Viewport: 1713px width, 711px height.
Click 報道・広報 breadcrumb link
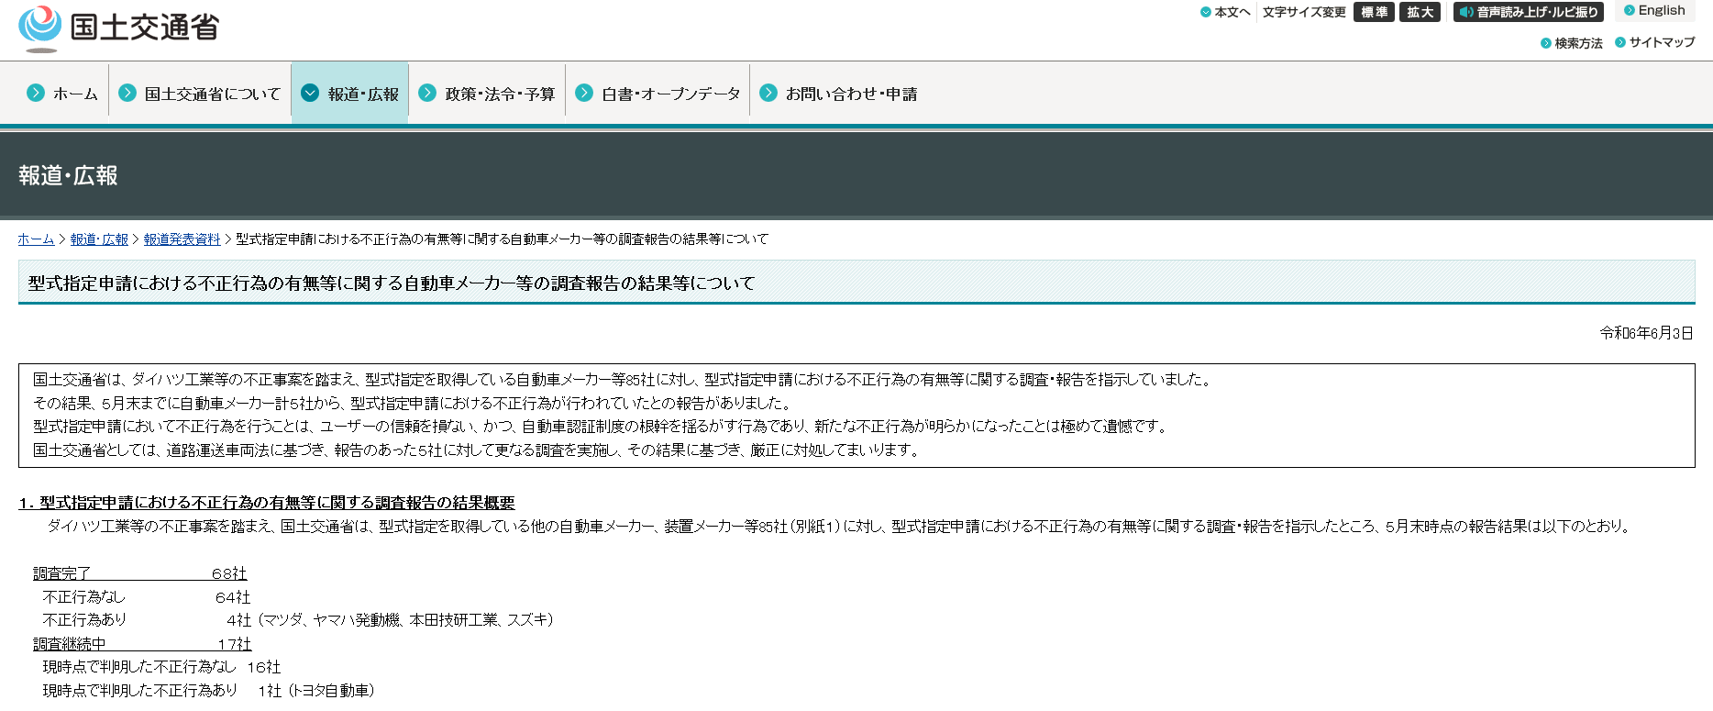[x=99, y=239]
